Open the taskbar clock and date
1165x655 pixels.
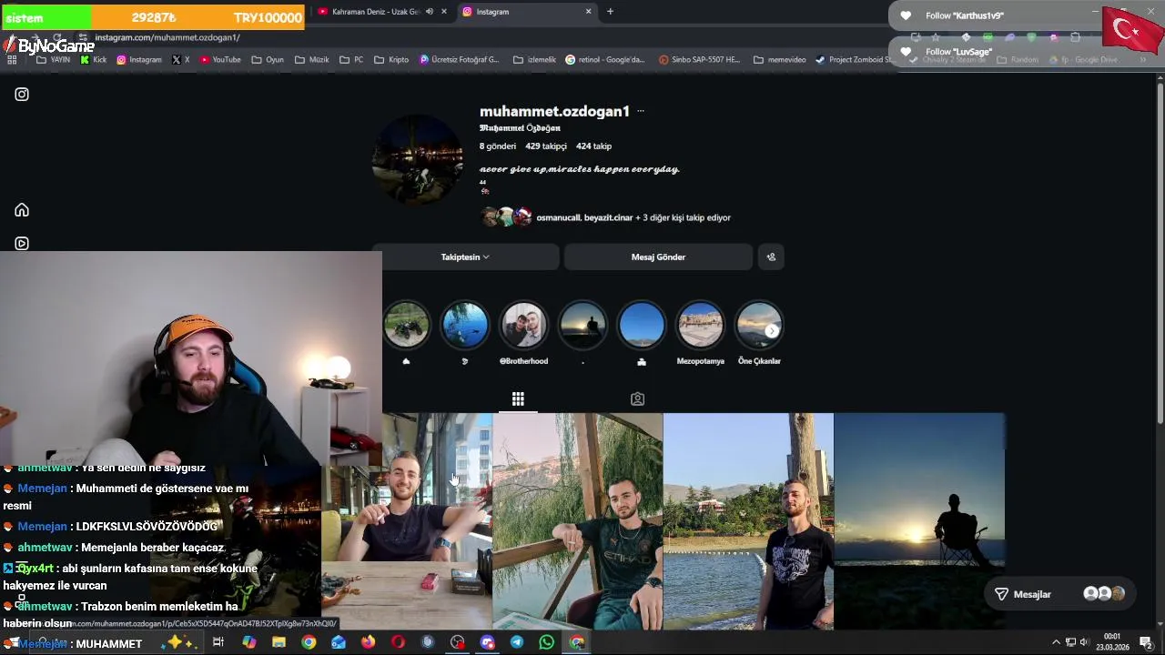pyautogui.click(x=1112, y=642)
